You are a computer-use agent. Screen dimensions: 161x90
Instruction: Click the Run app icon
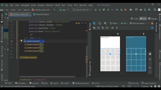tap(95, 10)
